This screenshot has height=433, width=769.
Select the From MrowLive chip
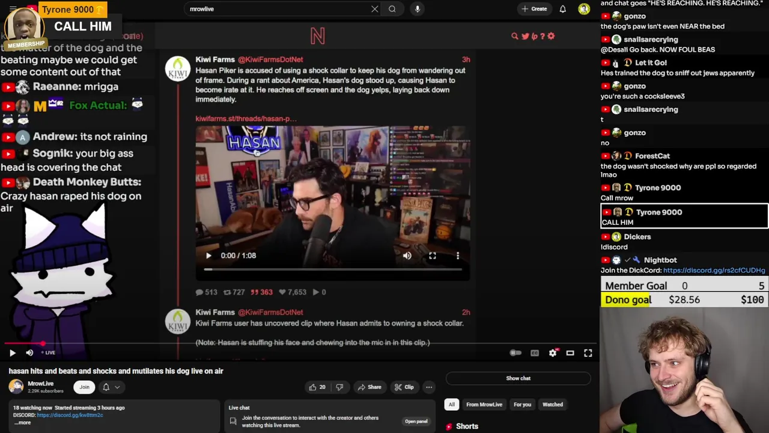tap(484, 405)
